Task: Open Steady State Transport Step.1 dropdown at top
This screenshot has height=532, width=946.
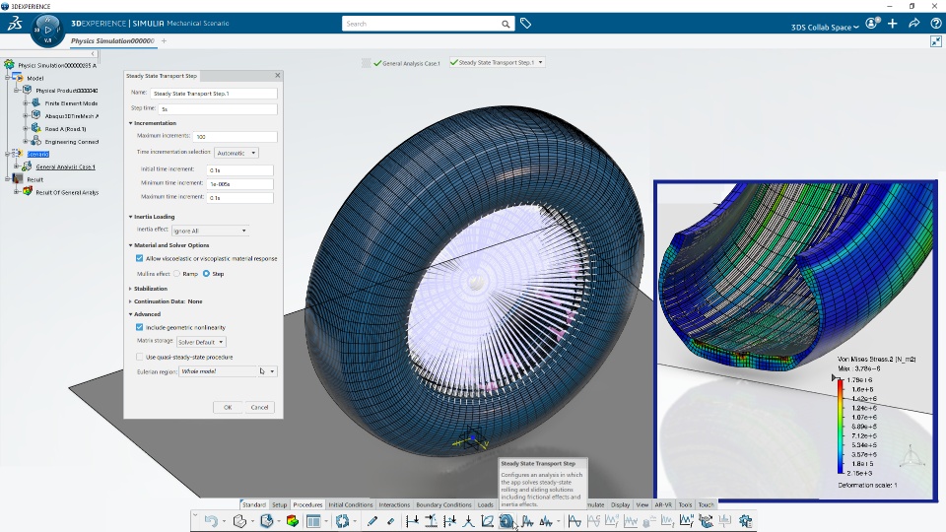Action: [541, 62]
